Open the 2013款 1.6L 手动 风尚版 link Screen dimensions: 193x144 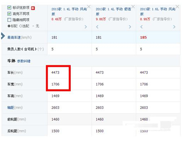pyautogui.click(x=158, y=11)
